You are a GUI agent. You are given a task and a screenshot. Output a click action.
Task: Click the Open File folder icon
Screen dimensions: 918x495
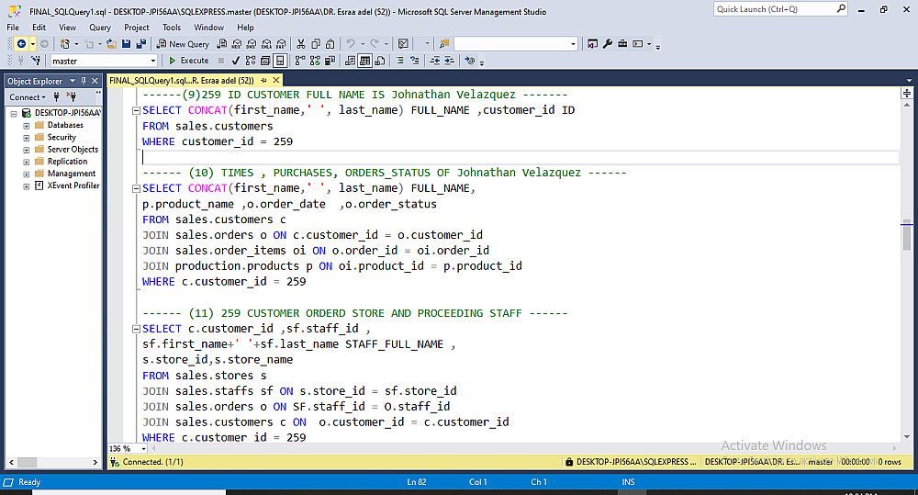point(110,44)
